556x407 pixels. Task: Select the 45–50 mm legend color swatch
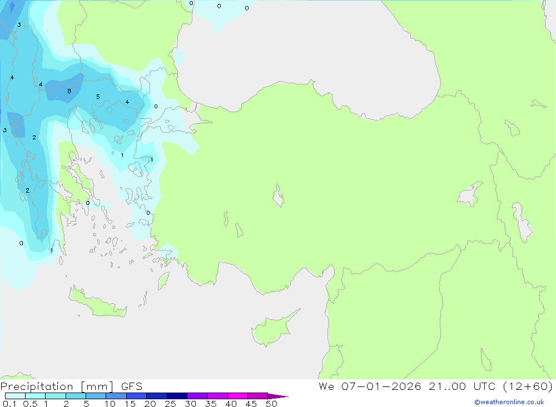coord(257,396)
